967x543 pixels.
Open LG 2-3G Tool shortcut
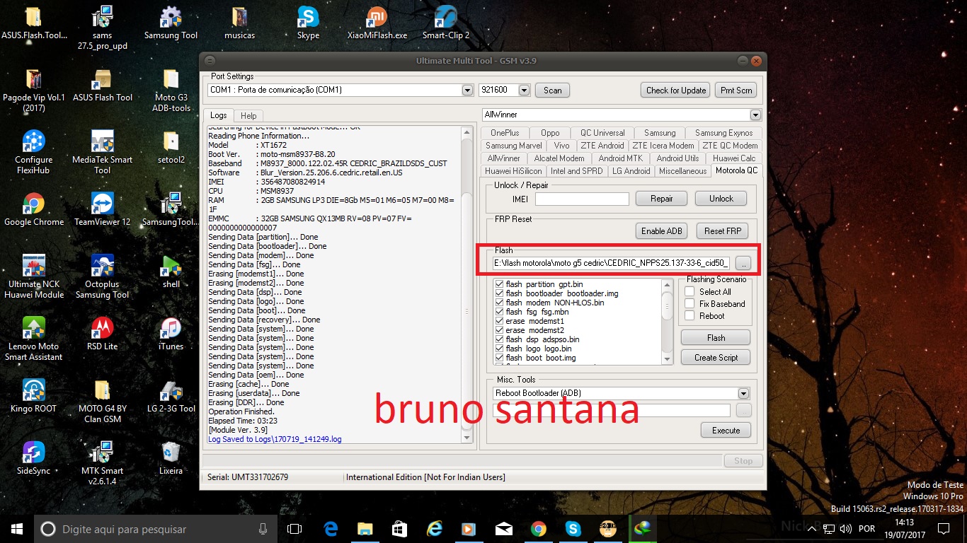click(171, 396)
